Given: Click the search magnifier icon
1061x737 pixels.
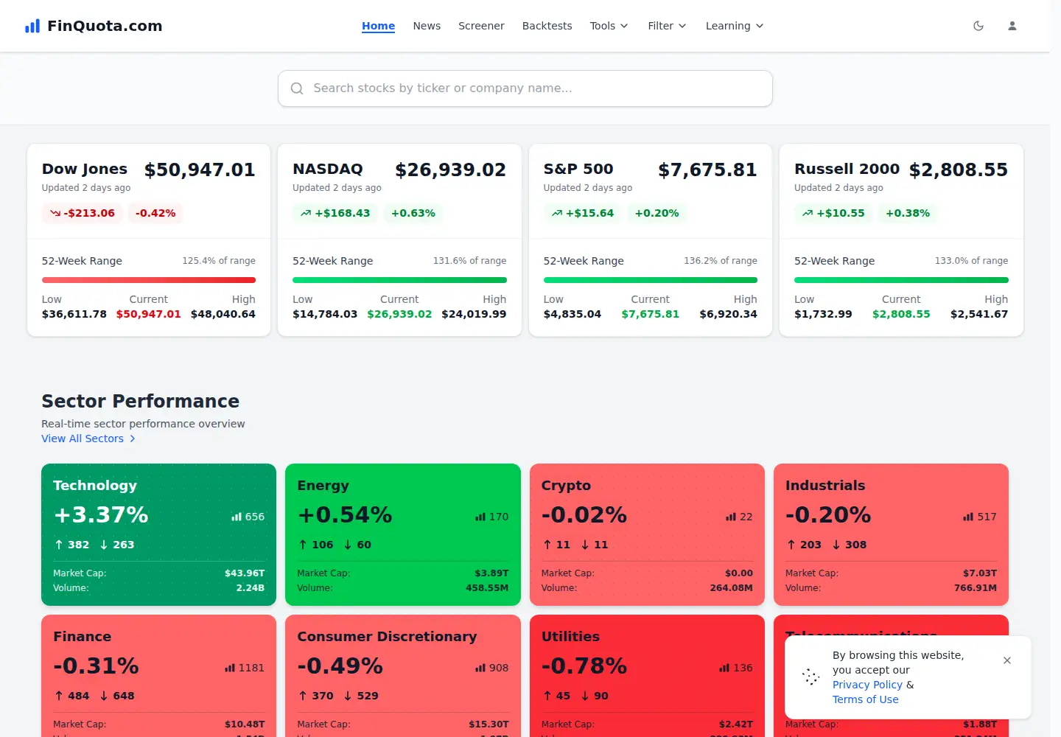Looking at the screenshot, I should point(297,88).
